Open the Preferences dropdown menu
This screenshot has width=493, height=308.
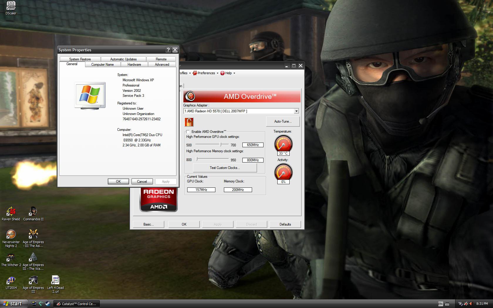(x=205, y=73)
